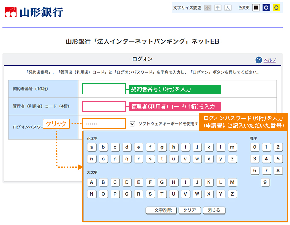Tap lowercase key z on software keyboard
290x225 pixels.
[232, 159]
